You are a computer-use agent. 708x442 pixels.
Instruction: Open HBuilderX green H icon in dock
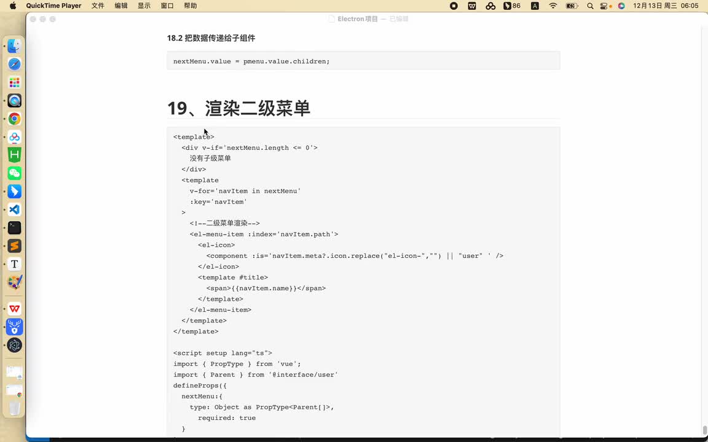15,155
